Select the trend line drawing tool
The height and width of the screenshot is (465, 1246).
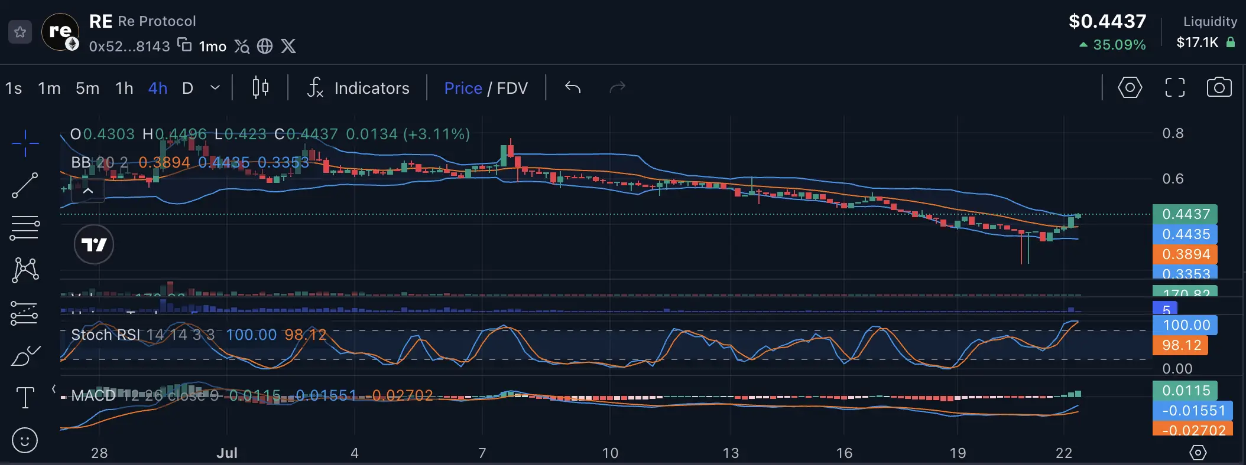coord(25,185)
